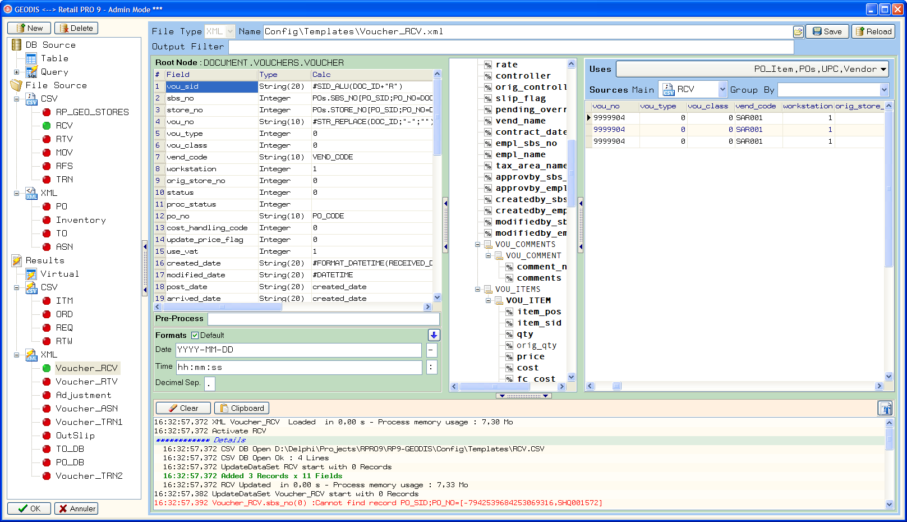907x522 pixels.
Task: Open the Sources Main RCV dropdown
Action: pos(722,90)
